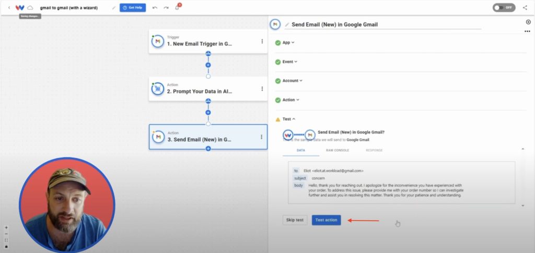535x253 pixels.
Task: Click the Gmail icon in Test section
Action: click(x=310, y=135)
